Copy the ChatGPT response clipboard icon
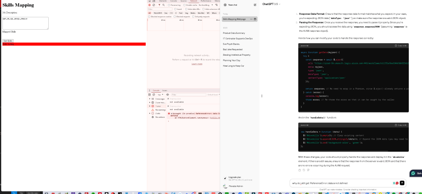 (x=300, y=170)
